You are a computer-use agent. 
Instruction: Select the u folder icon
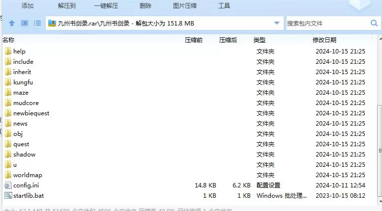click(x=8, y=164)
